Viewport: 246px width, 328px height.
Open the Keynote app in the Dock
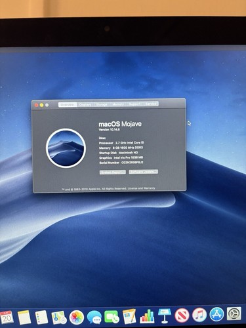(165, 316)
